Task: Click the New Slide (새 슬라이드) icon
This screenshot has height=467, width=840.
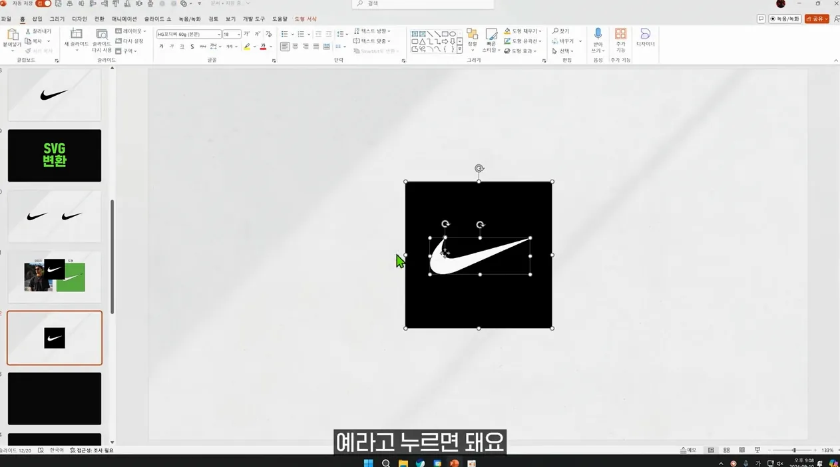Action: 76,35
